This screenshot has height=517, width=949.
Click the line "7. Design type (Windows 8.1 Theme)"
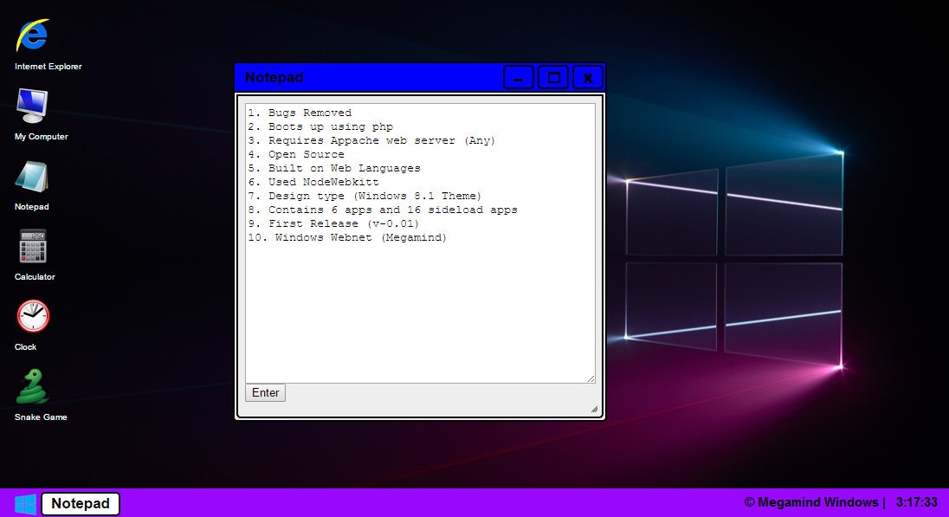tap(365, 196)
